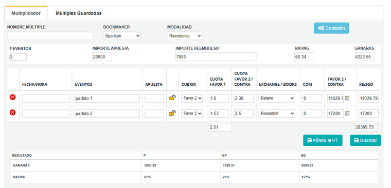Open the Cubrir dropdown for partido 1
The width and height of the screenshot is (391, 188).
(x=192, y=98)
